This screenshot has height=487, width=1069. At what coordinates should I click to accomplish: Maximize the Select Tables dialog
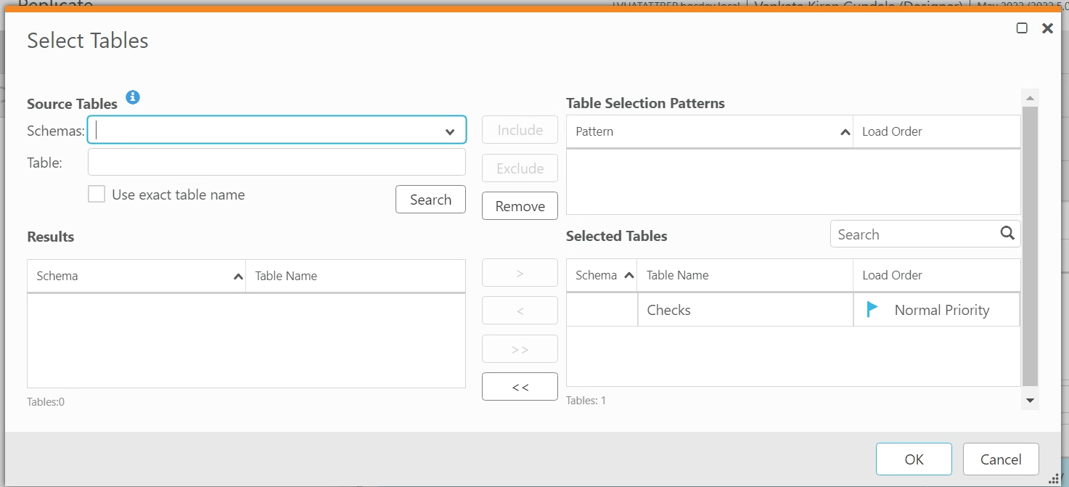point(1022,28)
